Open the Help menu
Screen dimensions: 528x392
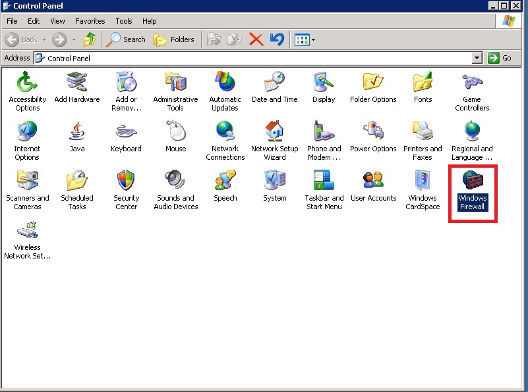point(149,21)
